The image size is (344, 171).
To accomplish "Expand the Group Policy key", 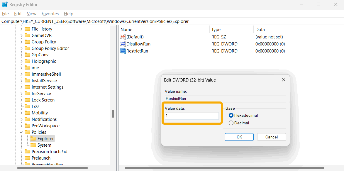I will click(x=21, y=42).
